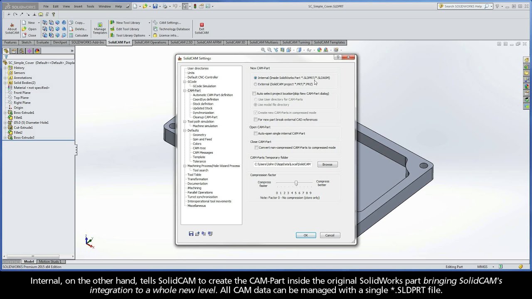The image size is (532, 299).
Task: Switch to the SolidCAM Operations tab
Action: [150, 42]
